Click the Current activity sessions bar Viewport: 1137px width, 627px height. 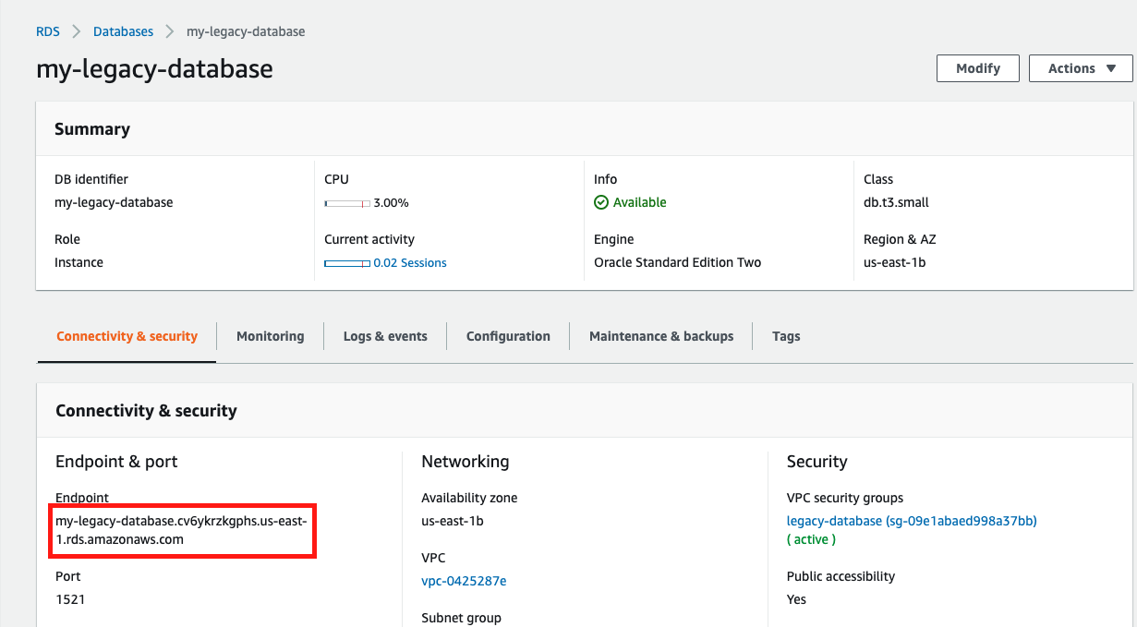[x=347, y=263]
